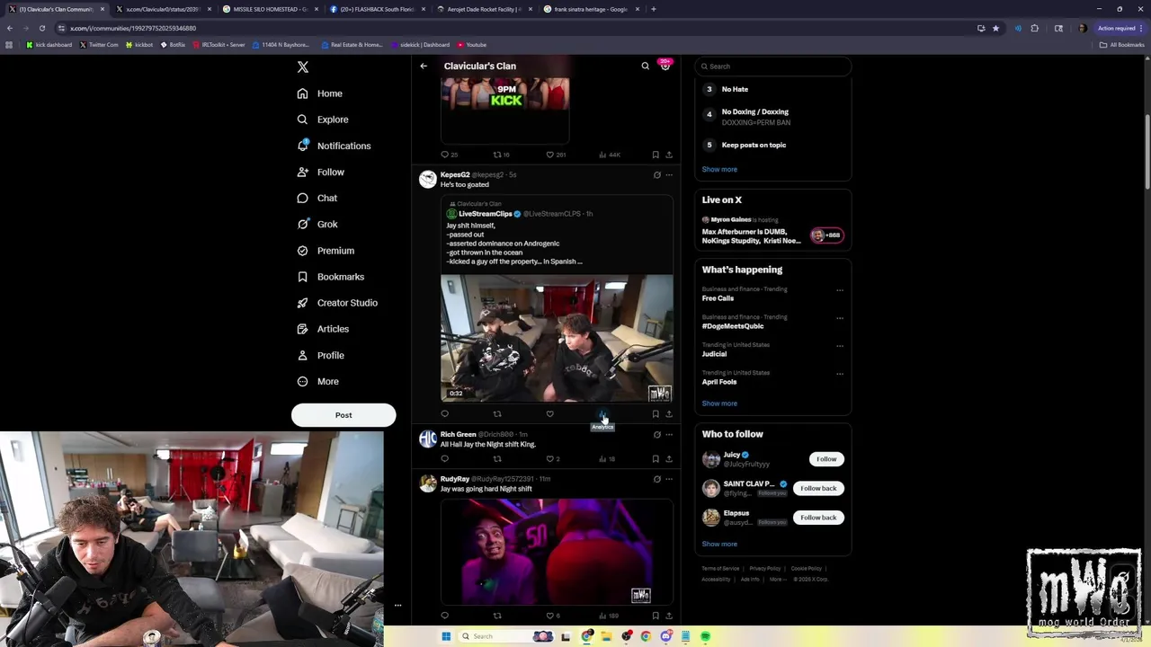Viewport: 1151px width, 647px height.
Task: Click Grok explain icon on KepesG2 post
Action: tap(656, 175)
